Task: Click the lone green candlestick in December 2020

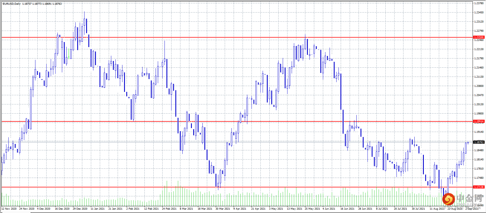Action: [x=69, y=54]
